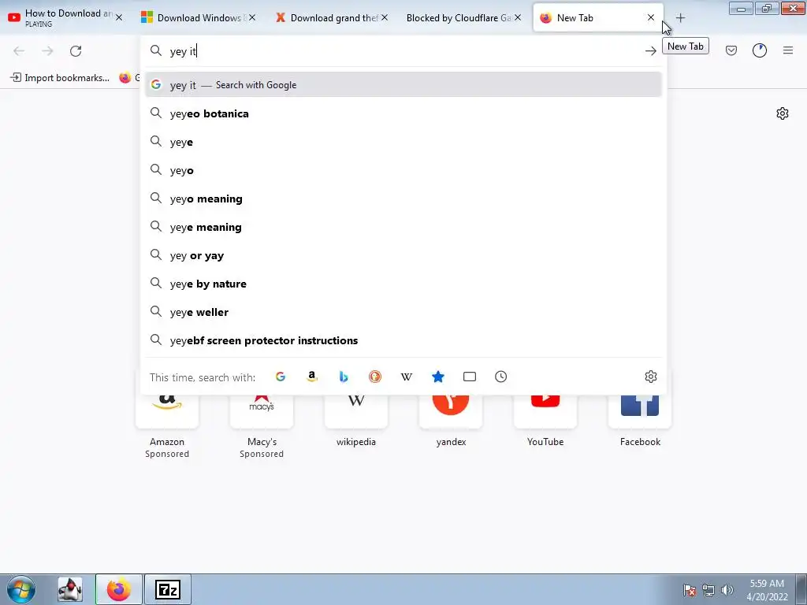Close the How to Download YouTube tab
Screen dimensions: 807x605
119,17
